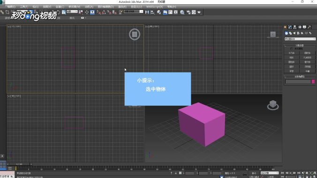Click the Mirror tool icon
Screen dimensions: 317x178
147,12
